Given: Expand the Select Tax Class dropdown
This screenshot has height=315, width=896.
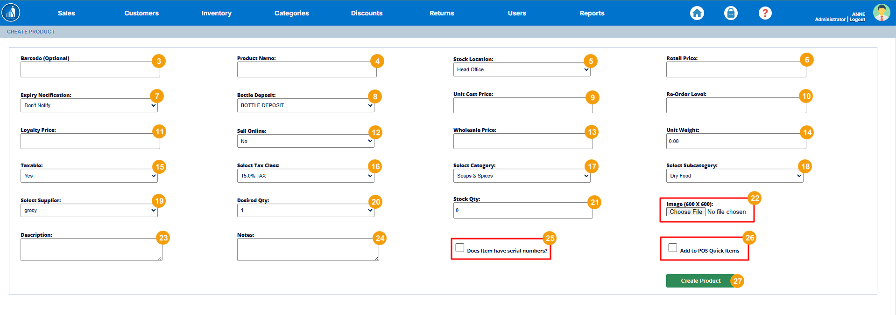Looking at the screenshot, I should [x=305, y=176].
